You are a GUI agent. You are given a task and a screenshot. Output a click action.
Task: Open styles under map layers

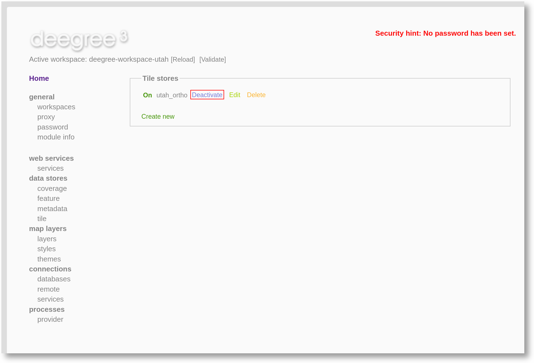[x=46, y=249]
